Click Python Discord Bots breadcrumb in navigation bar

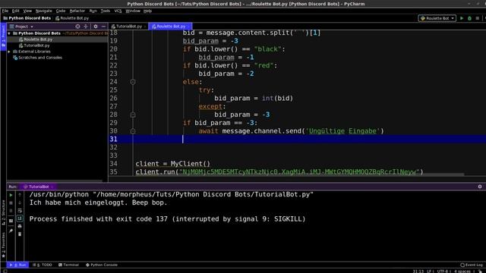tap(27, 18)
